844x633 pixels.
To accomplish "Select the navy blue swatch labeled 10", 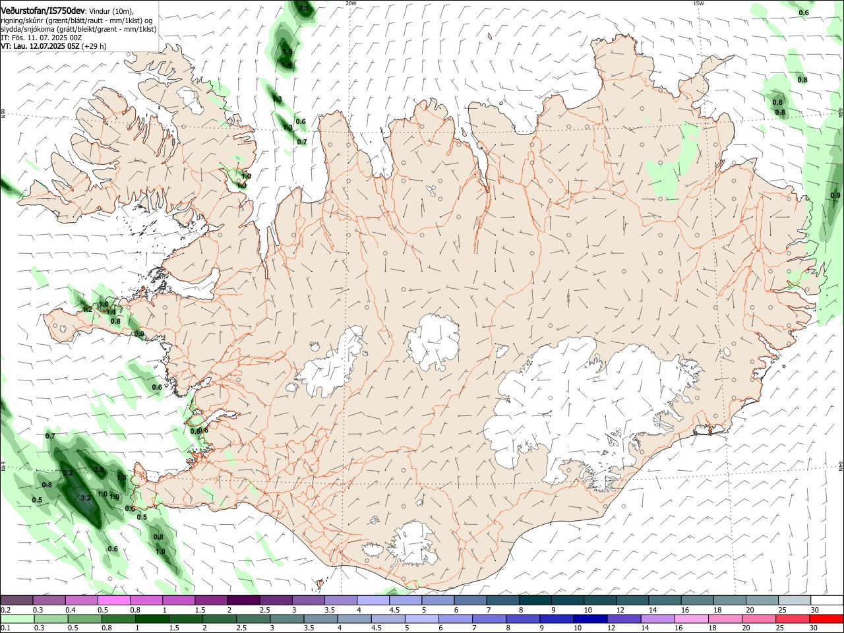I will click(x=591, y=619).
